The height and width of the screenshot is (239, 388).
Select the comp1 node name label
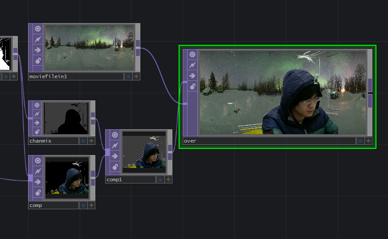pos(131,179)
